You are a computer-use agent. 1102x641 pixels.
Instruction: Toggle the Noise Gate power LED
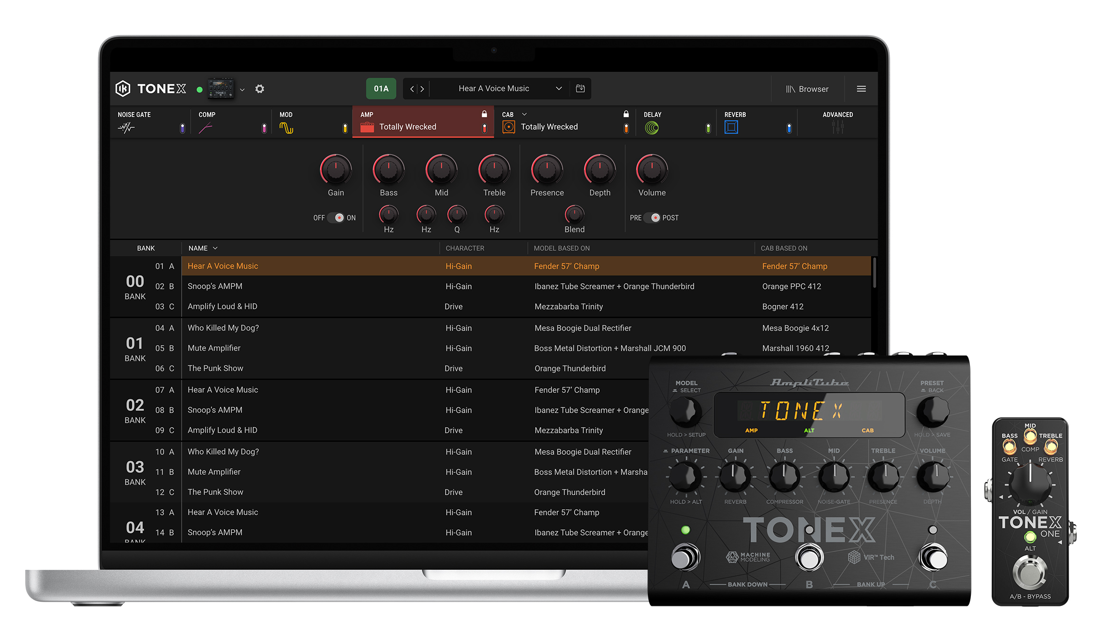[x=182, y=128]
